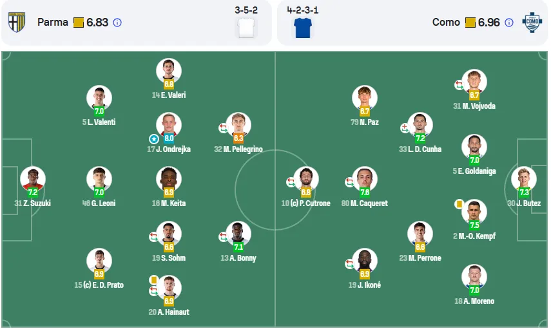The width and height of the screenshot is (551, 329).
Task: Click J. Ondrejka 8.0 rating badge
Action: [x=169, y=138]
